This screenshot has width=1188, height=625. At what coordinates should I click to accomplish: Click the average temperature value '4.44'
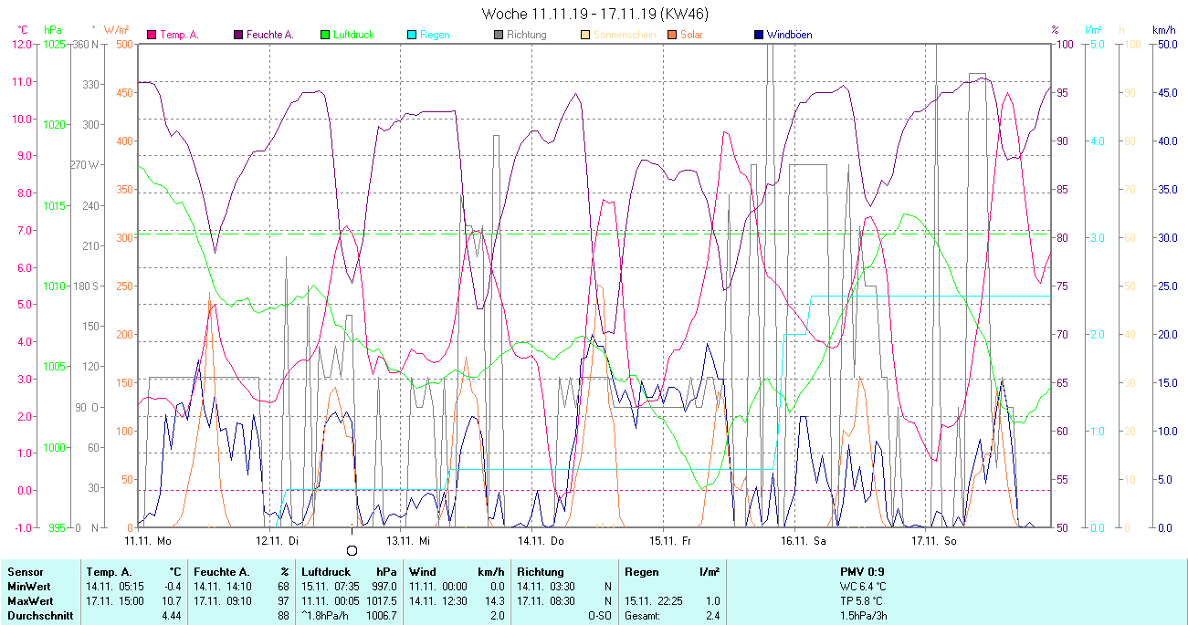point(171,616)
